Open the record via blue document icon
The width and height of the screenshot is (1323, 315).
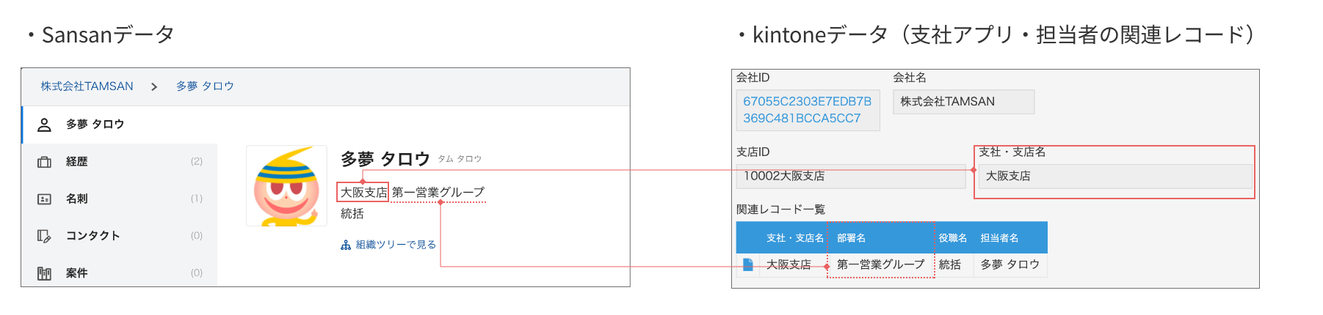[x=747, y=264]
